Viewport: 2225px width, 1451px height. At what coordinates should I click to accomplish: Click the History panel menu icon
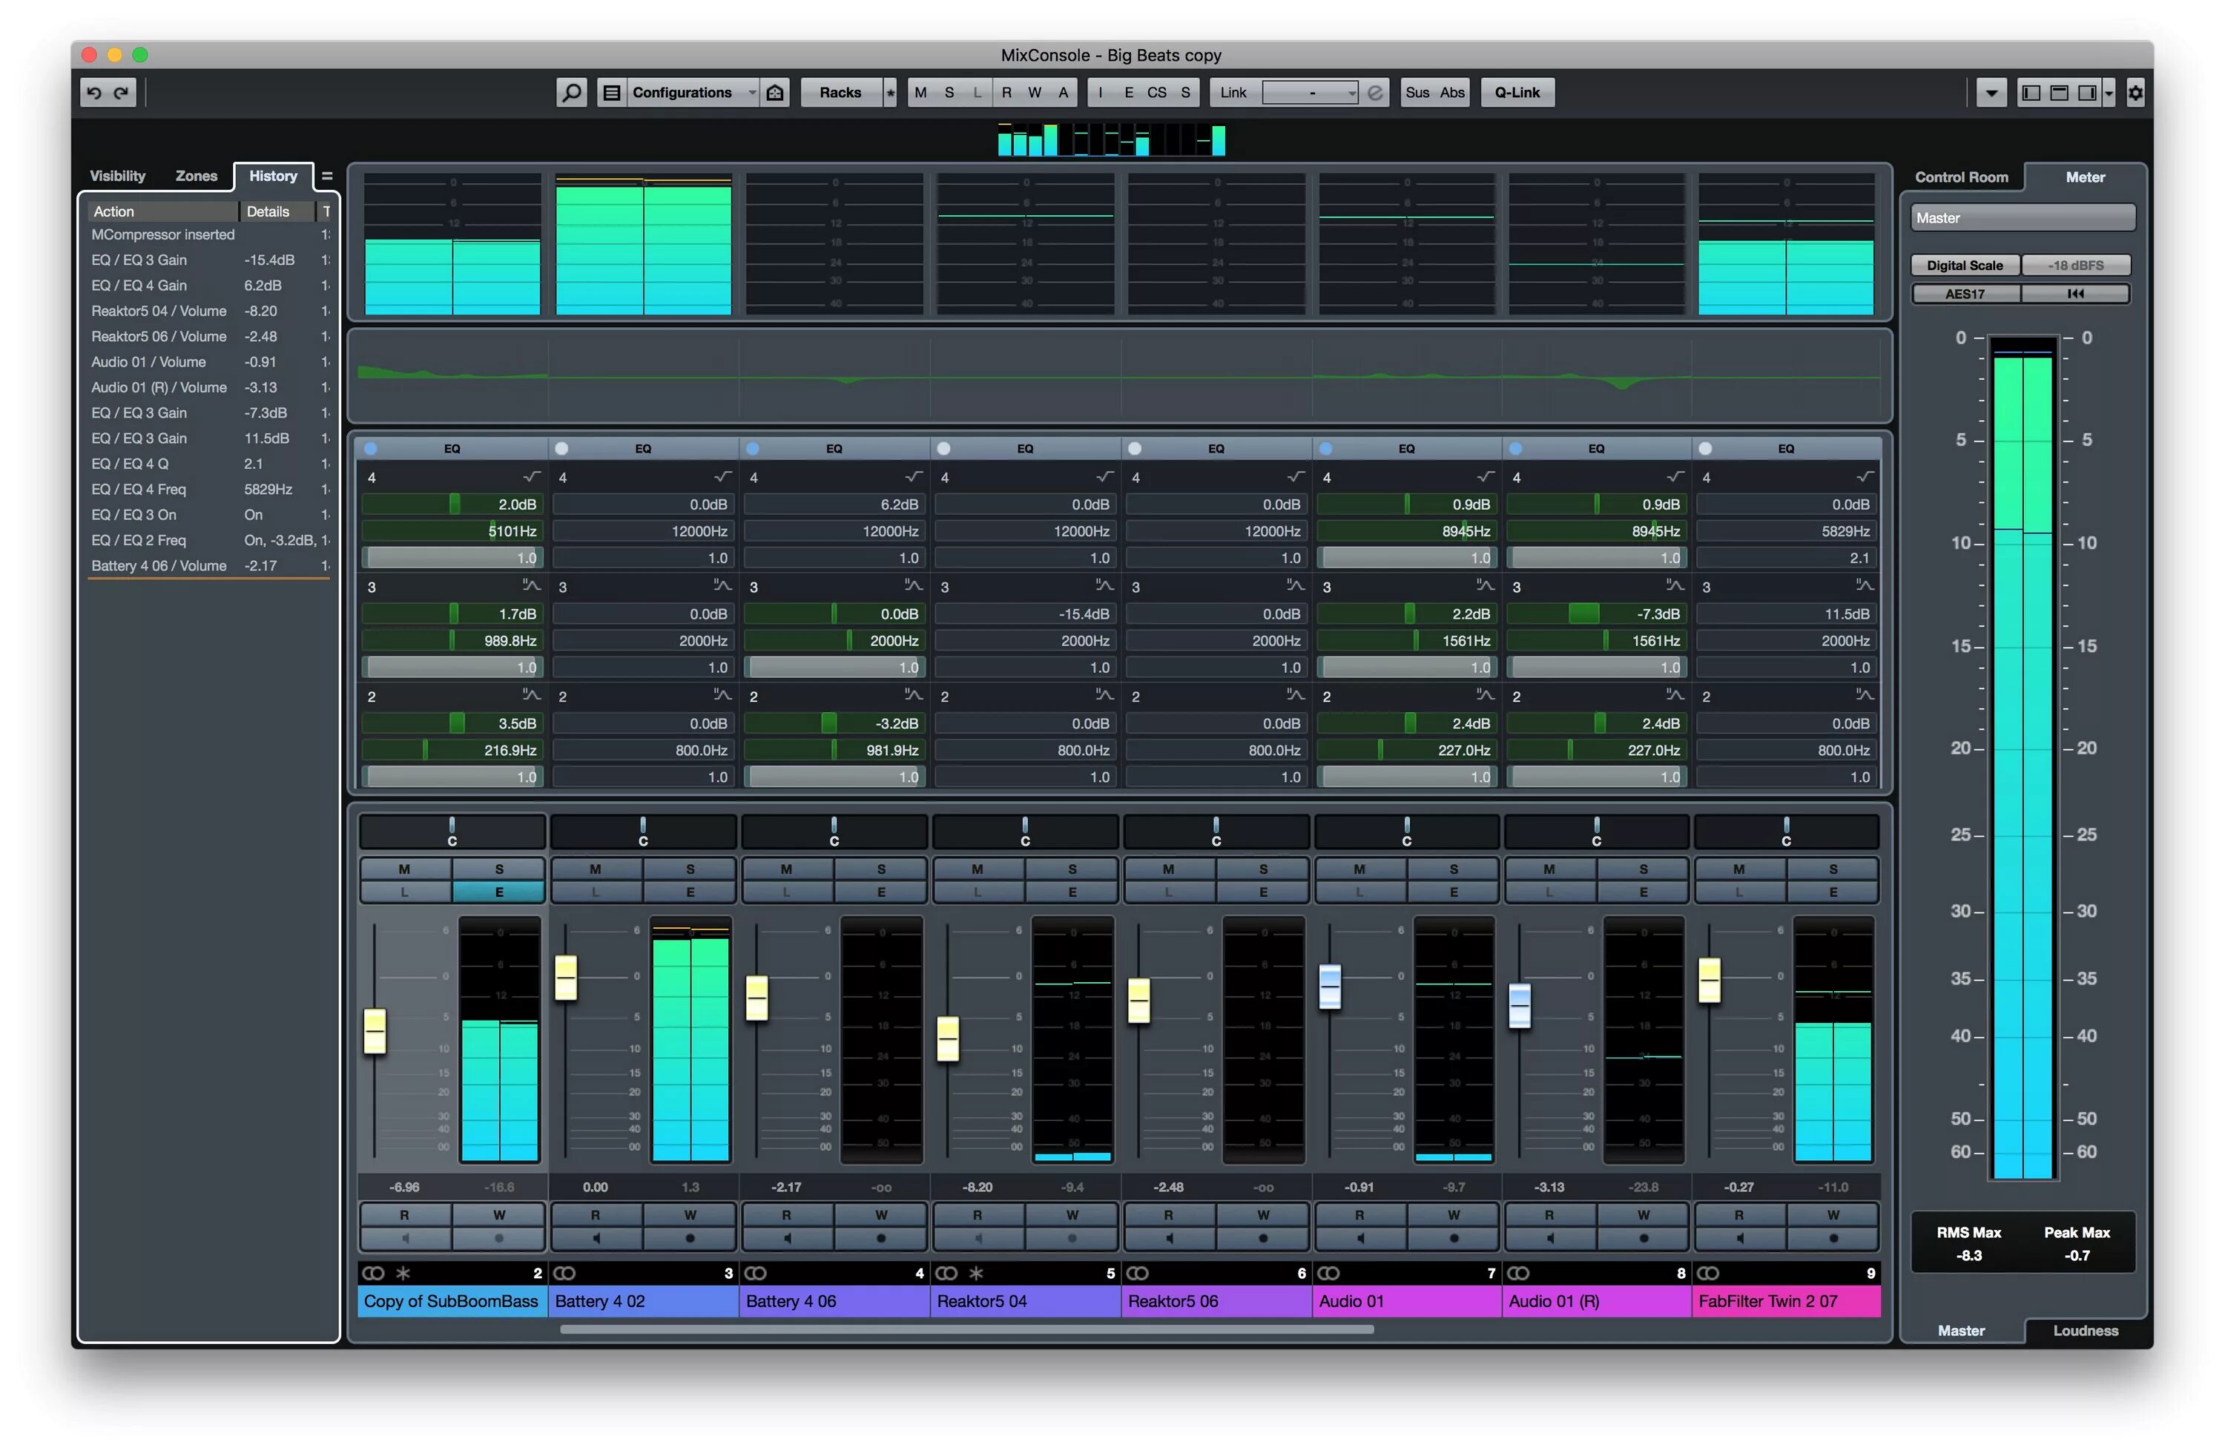(x=327, y=176)
